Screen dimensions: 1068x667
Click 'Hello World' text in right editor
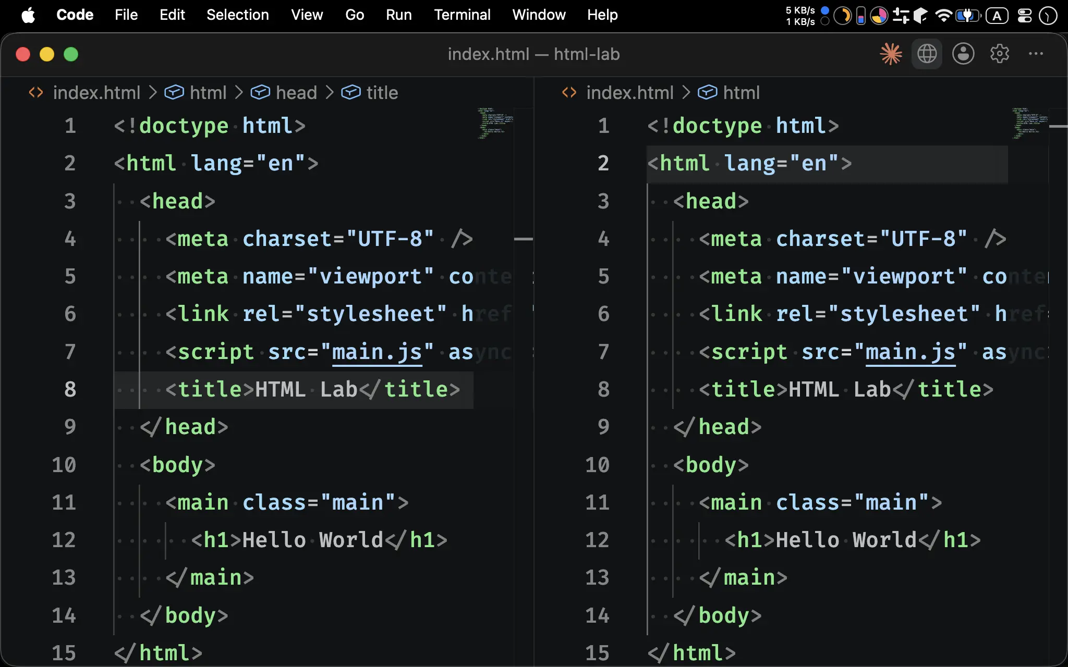[x=846, y=540]
